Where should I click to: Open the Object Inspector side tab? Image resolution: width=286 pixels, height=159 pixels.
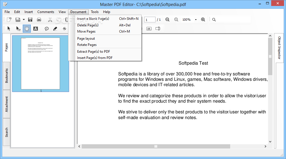coord(279,48)
